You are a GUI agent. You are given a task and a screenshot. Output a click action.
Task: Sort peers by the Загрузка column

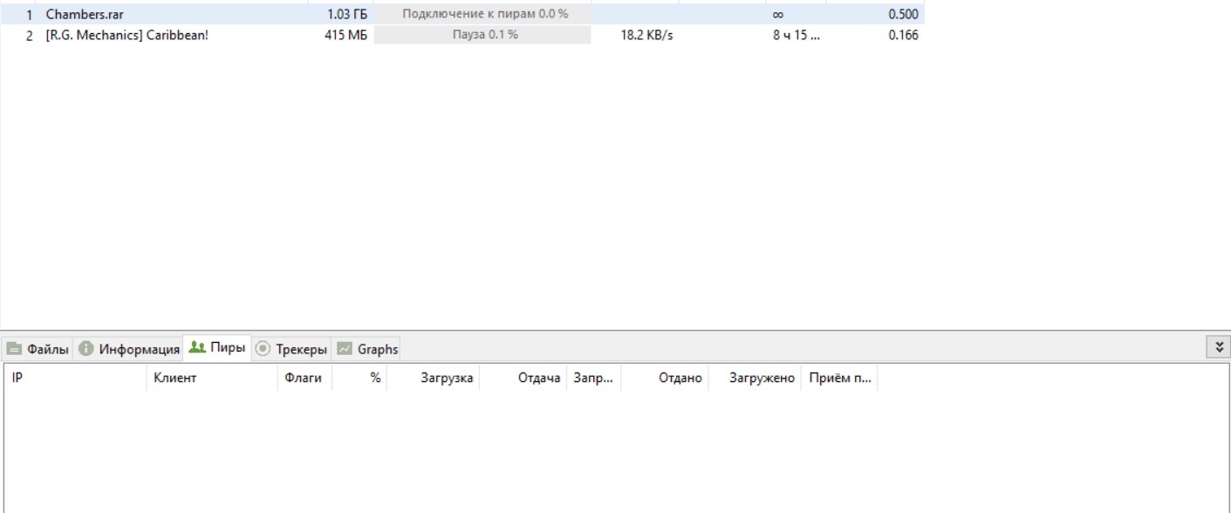(433, 378)
